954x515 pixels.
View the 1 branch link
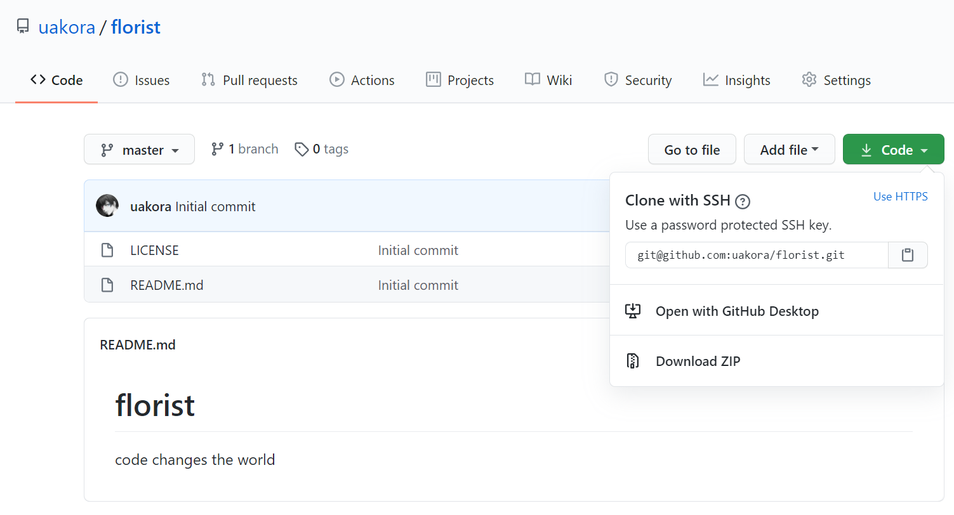245,149
